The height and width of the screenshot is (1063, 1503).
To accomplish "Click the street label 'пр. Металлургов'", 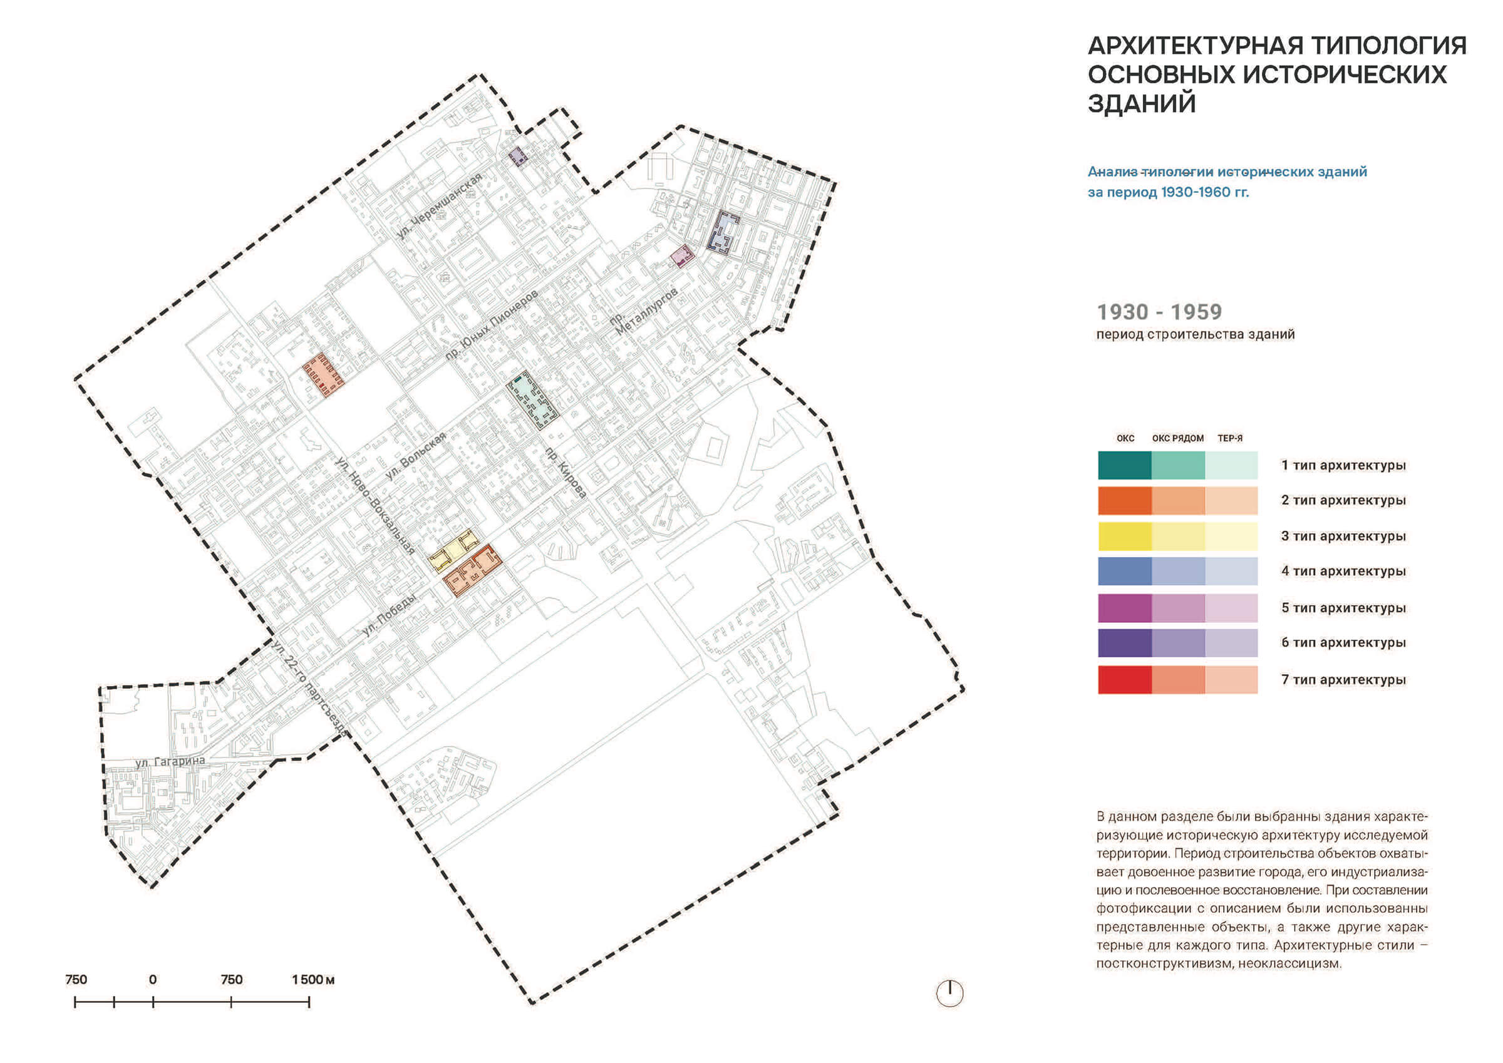I will pyautogui.click(x=644, y=312).
